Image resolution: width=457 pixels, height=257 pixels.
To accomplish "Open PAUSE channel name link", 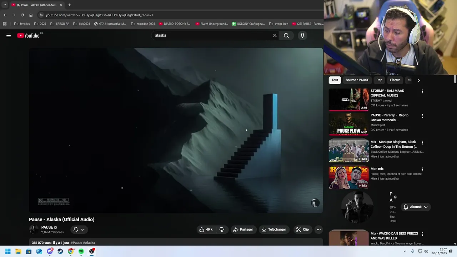I will (47, 227).
